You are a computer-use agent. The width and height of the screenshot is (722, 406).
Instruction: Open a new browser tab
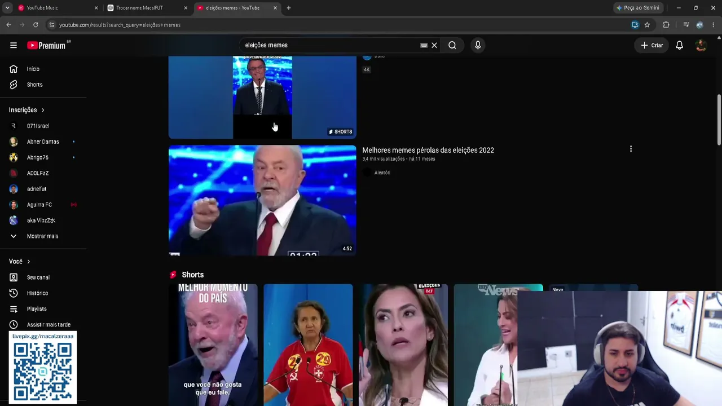tap(289, 8)
